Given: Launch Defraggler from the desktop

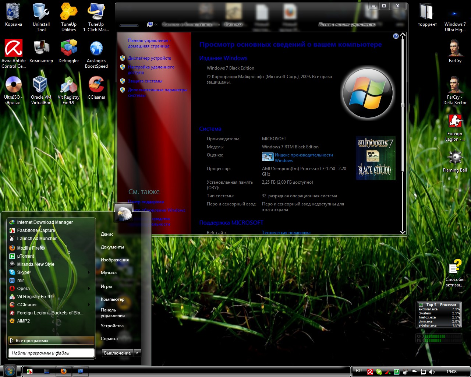Looking at the screenshot, I should pos(69,51).
